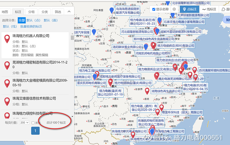Click blue marker near 珠海格力电工有限公司
The height and width of the screenshot is (145, 230).
click(x=152, y=132)
